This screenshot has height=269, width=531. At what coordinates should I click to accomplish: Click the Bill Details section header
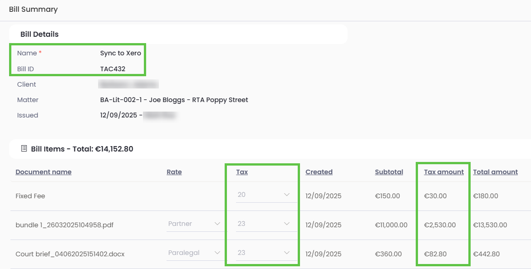click(x=39, y=34)
